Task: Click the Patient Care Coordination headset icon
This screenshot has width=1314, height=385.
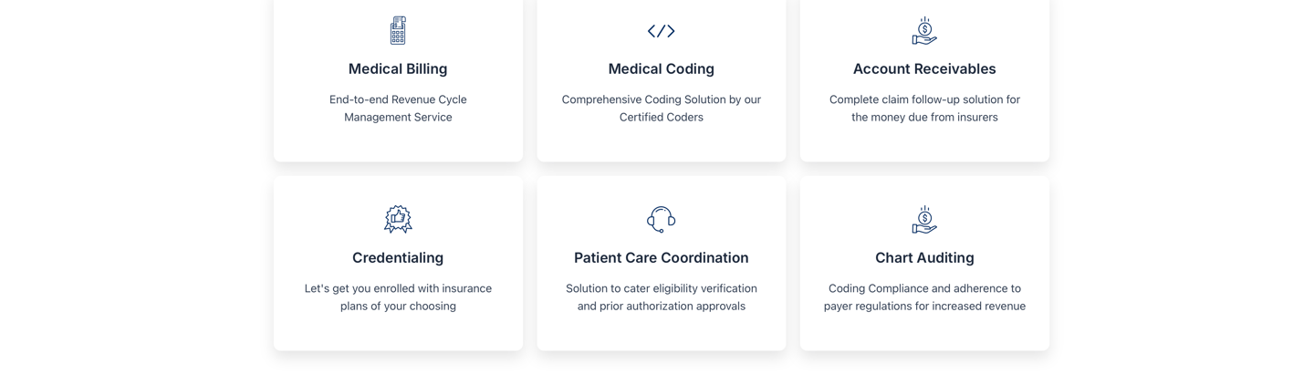Action: coord(662,219)
